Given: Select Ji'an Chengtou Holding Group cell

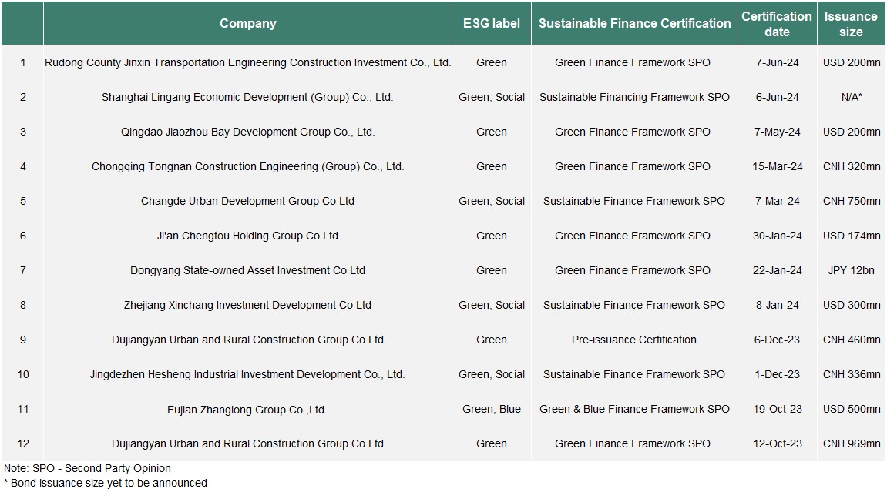Looking at the screenshot, I should pos(248,236).
